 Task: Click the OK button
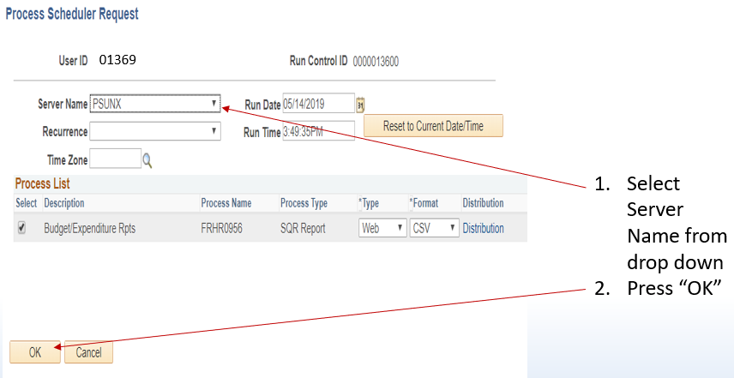pyautogui.click(x=35, y=351)
